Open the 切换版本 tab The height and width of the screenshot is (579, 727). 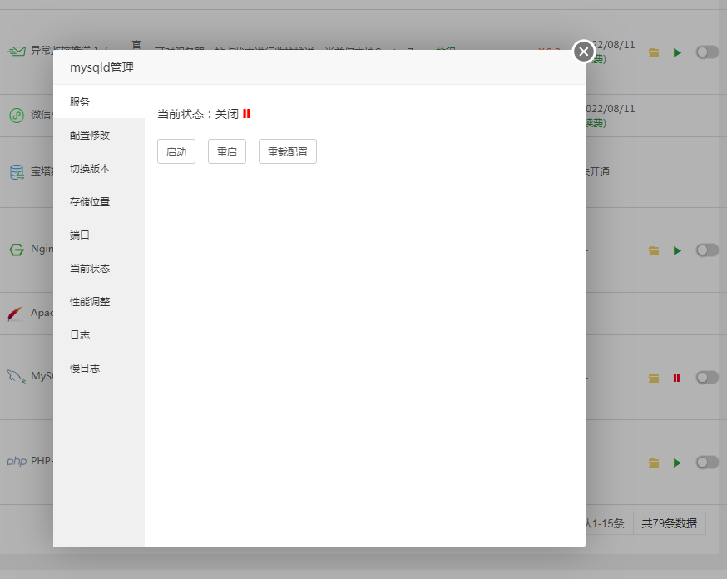pyautogui.click(x=90, y=168)
